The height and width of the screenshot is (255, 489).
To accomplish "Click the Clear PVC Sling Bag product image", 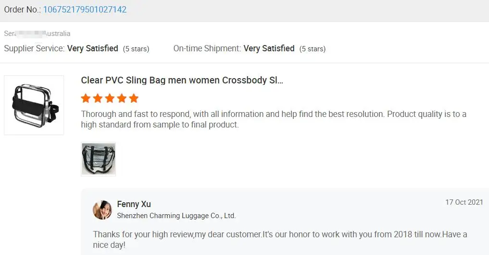I will (x=34, y=105).
